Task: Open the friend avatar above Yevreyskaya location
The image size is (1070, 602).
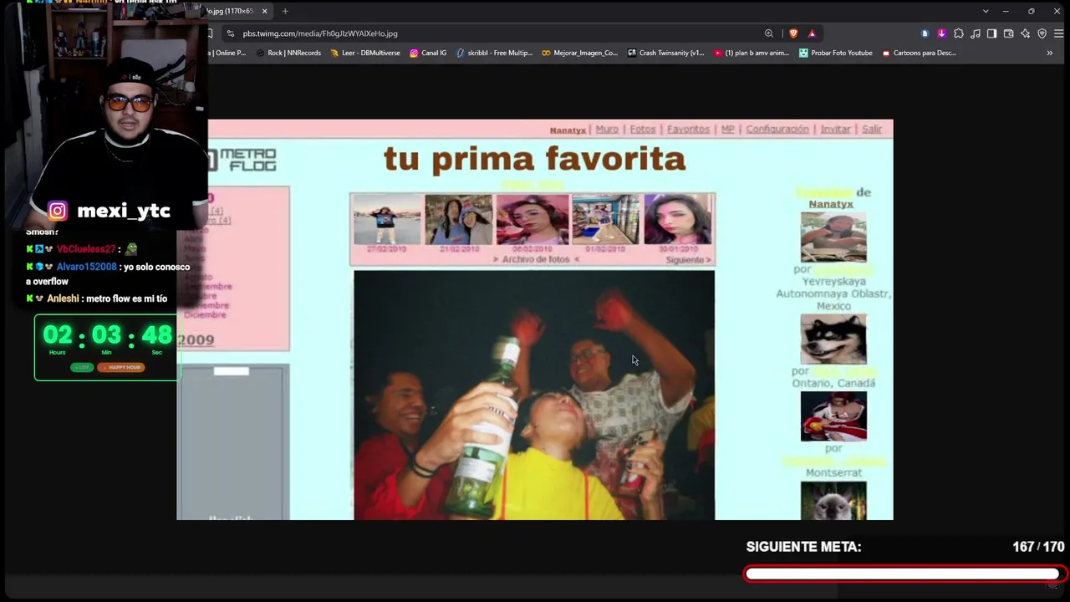Action: [833, 237]
